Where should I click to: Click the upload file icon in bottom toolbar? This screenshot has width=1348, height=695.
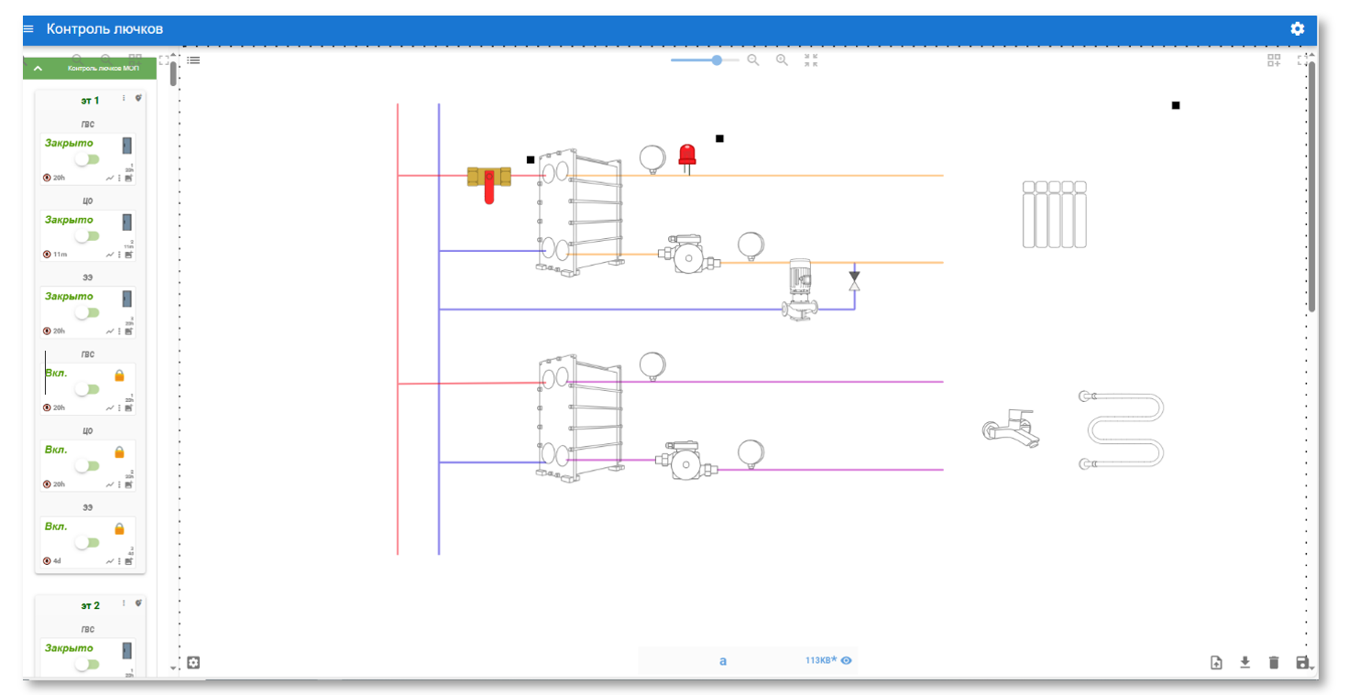tap(1216, 662)
